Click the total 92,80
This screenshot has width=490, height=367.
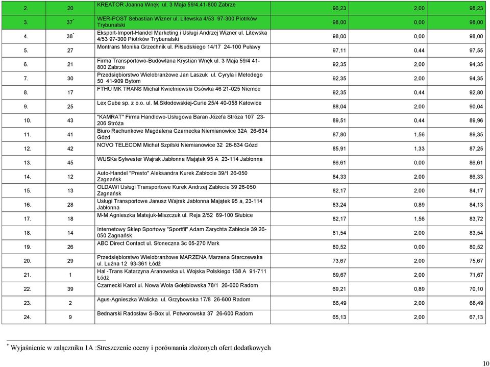click(x=476, y=93)
